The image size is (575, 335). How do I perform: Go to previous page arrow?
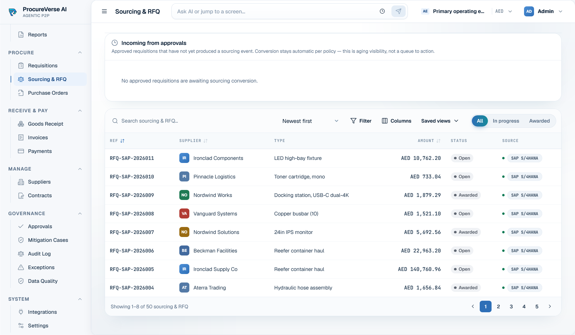(473, 306)
